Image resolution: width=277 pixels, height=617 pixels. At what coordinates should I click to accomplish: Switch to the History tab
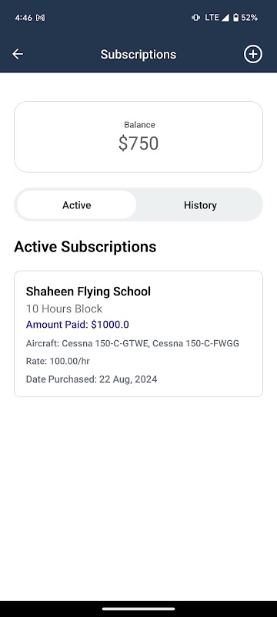point(200,205)
